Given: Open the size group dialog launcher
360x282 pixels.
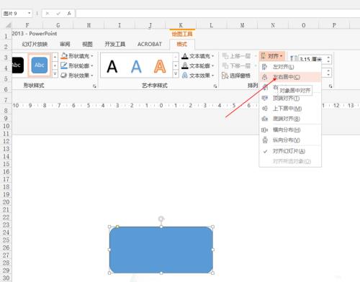Looking at the screenshot, I should click(330, 86).
